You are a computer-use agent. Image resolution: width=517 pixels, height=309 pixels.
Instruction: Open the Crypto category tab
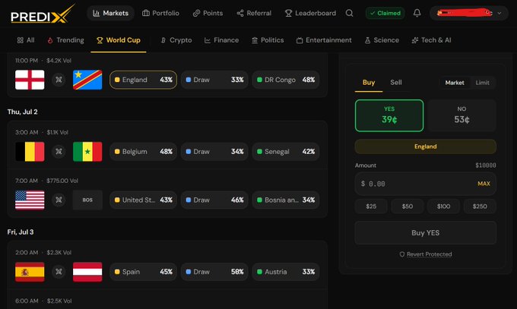tap(176, 40)
